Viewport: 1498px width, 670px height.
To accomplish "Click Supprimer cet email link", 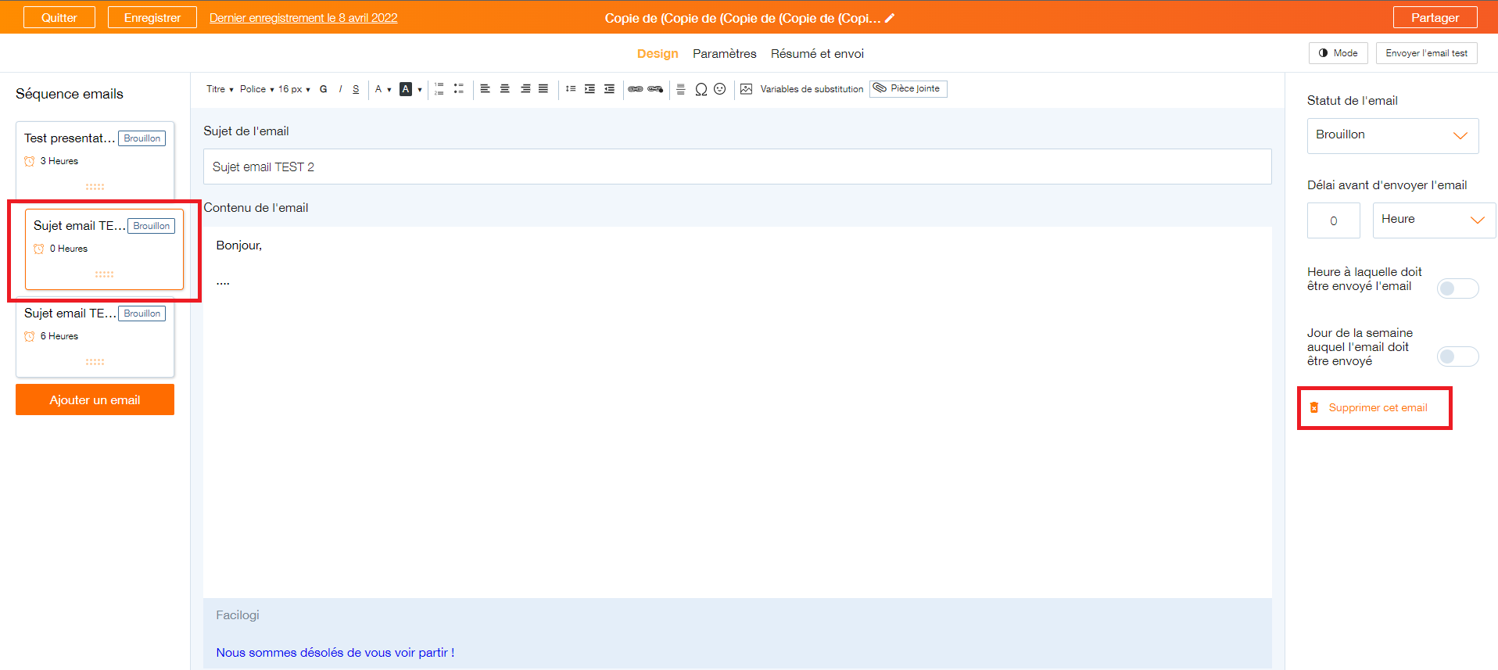I will click(1369, 408).
